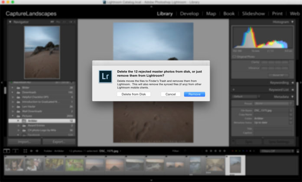Screen dimensions: 302x182
Task: Click the CaptureLandscapes identity plate
Action: [31, 14]
